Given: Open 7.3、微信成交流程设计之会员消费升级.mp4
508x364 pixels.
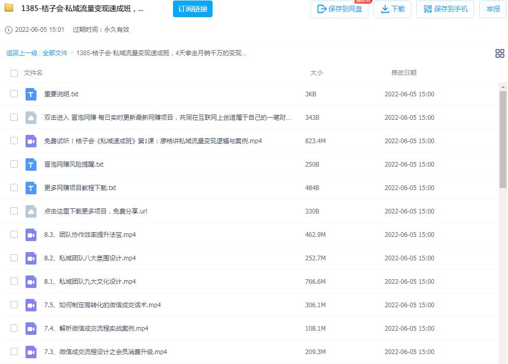Looking at the screenshot, I should click(x=106, y=352).
